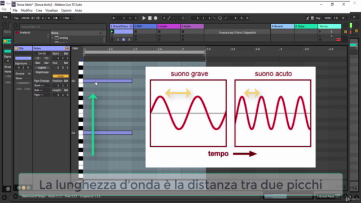Open the metronome settings dropdown arrow
The height and width of the screenshot is (203, 361).
pos(60,18)
